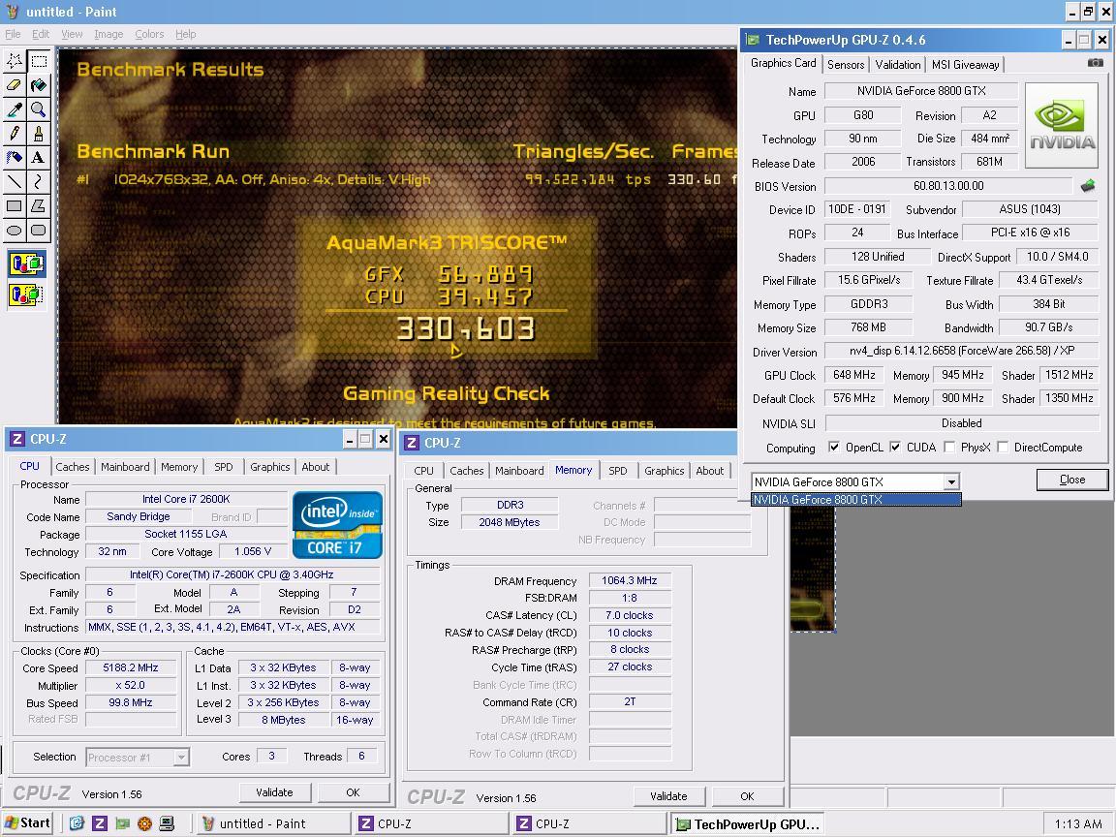Select the Line tool in Paint

pos(15,182)
